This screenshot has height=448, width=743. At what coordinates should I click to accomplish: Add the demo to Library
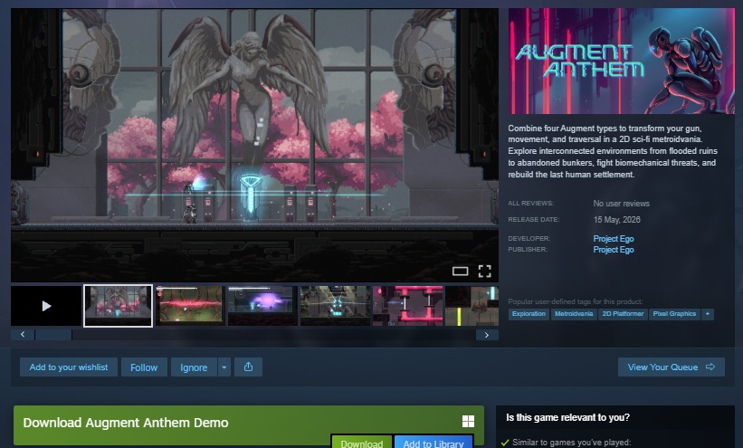click(433, 443)
